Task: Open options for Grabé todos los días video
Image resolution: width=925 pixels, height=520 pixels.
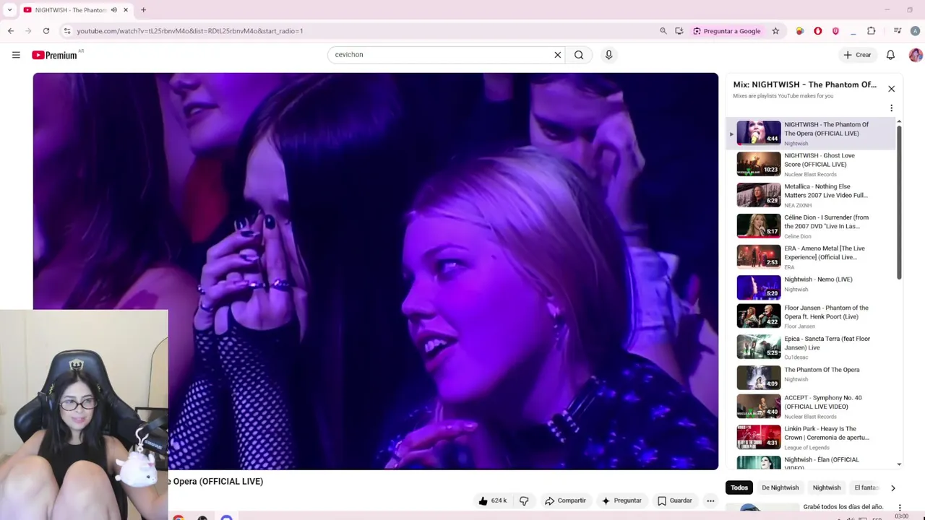Action: pos(900,508)
